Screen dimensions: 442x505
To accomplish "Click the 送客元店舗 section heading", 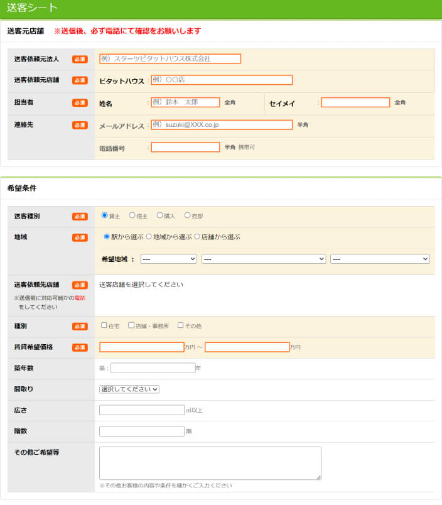I will (26, 31).
